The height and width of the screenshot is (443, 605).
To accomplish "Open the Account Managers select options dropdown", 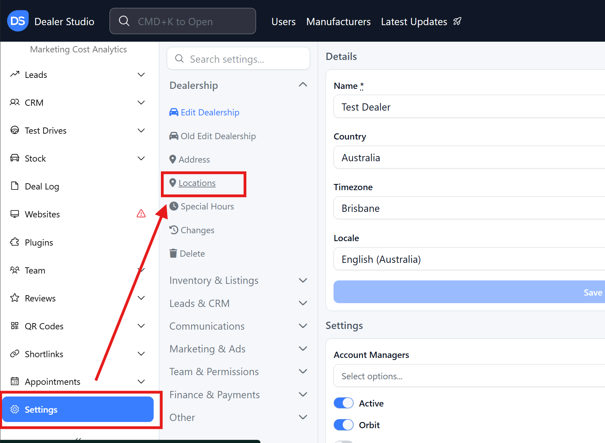I will (x=469, y=376).
